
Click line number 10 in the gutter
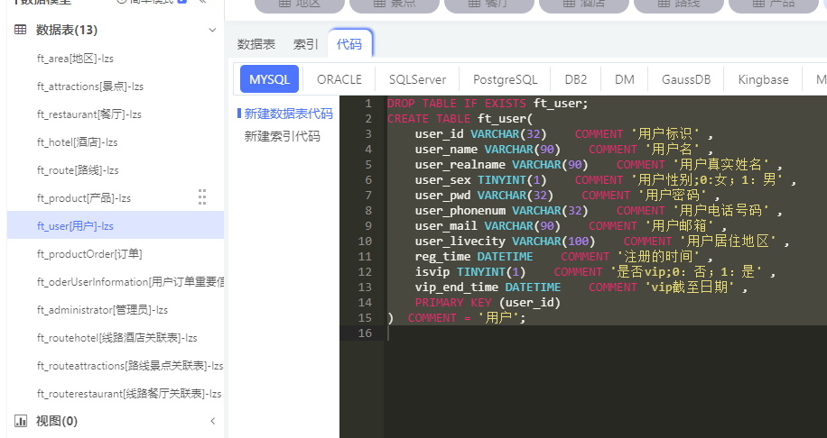tap(365, 241)
